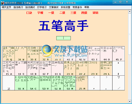Open the 指法练习 menu
Screen dimensions: 132x104
[x=18, y=7]
